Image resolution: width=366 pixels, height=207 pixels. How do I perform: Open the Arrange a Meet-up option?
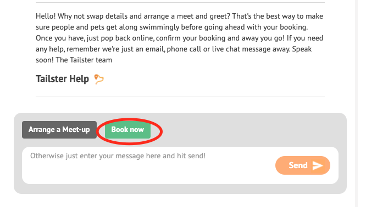[59, 130]
